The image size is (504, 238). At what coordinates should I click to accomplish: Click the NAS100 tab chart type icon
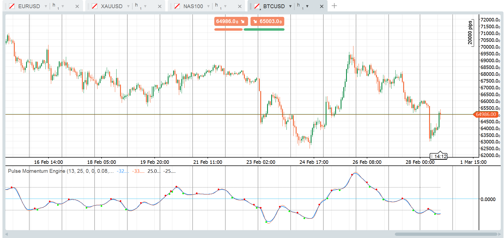coord(177,6)
